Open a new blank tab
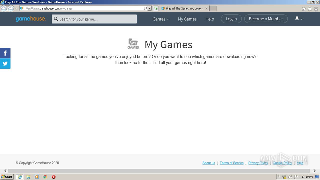 (213, 8)
